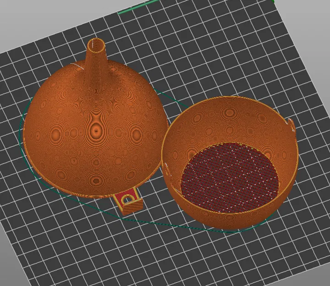Select the open bowl model
The height and width of the screenshot is (286, 330).
230,163
